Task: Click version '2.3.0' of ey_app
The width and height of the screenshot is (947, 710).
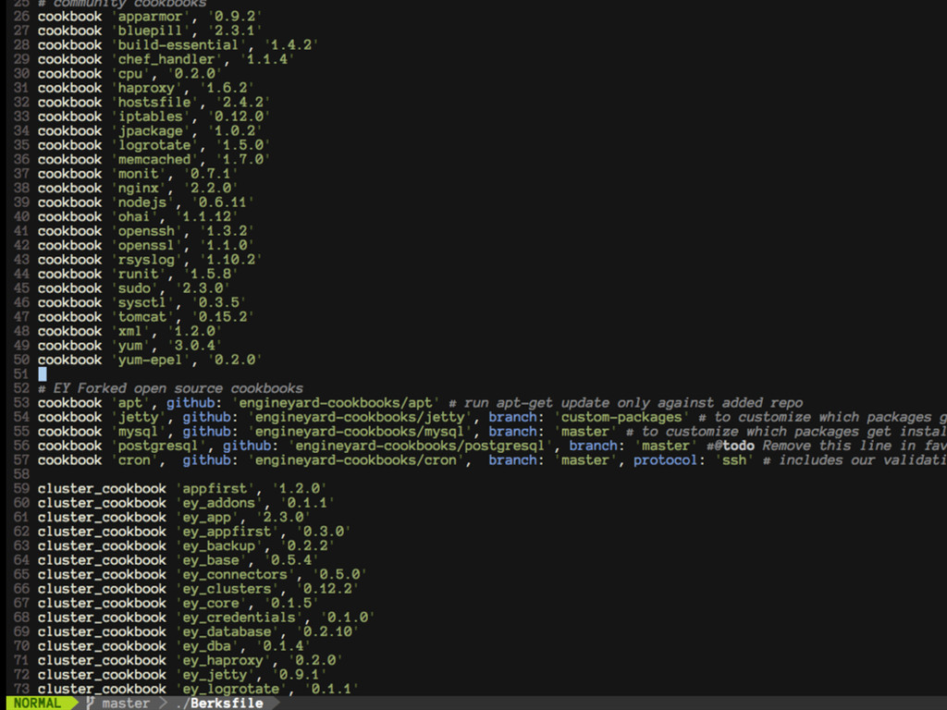Action: click(283, 518)
